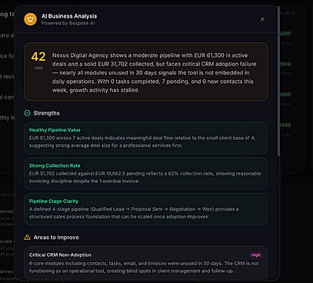
Task: Click the Healthy Pipeline Value description text
Action: (142, 141)
